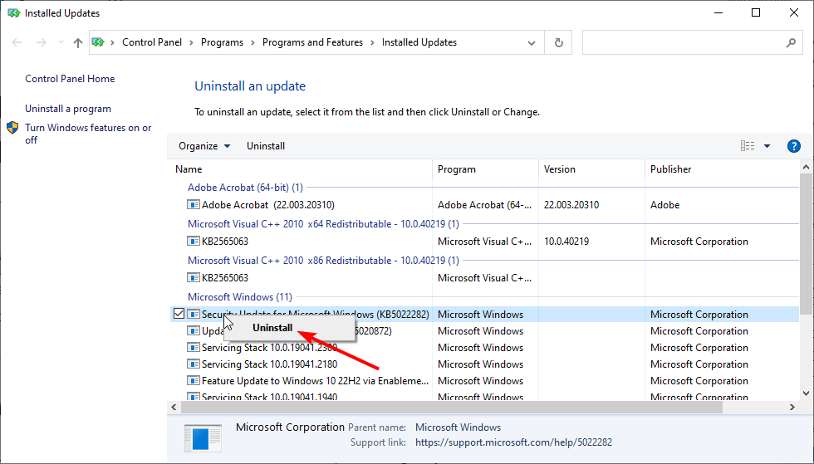Click icon of Servicing Stack 10.0.19041.2180 row
Viewport: 814px width, 464px height.
pyautogui.click(x=193, y=364)
